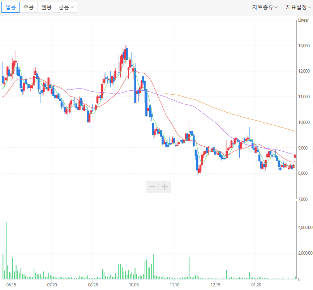Click the 8,000 price axis label
313x290 pixels.
(303, 173)
